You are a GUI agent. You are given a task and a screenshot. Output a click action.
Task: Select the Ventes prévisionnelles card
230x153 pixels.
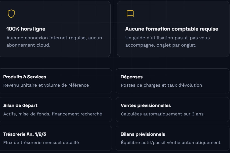[x=172, y=110]
